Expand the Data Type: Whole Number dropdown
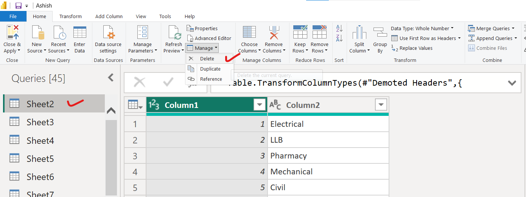The height and width of the screenshot is (197, 526). (422, 28)
